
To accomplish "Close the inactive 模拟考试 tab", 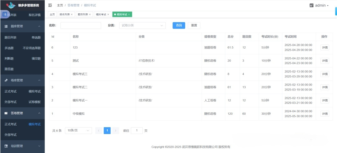I will (x=108, y=14).
